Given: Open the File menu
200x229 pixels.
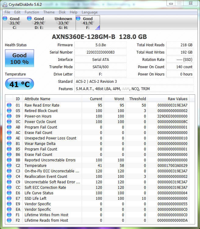Looking at the screenshot, I should [x=7, y=12].
